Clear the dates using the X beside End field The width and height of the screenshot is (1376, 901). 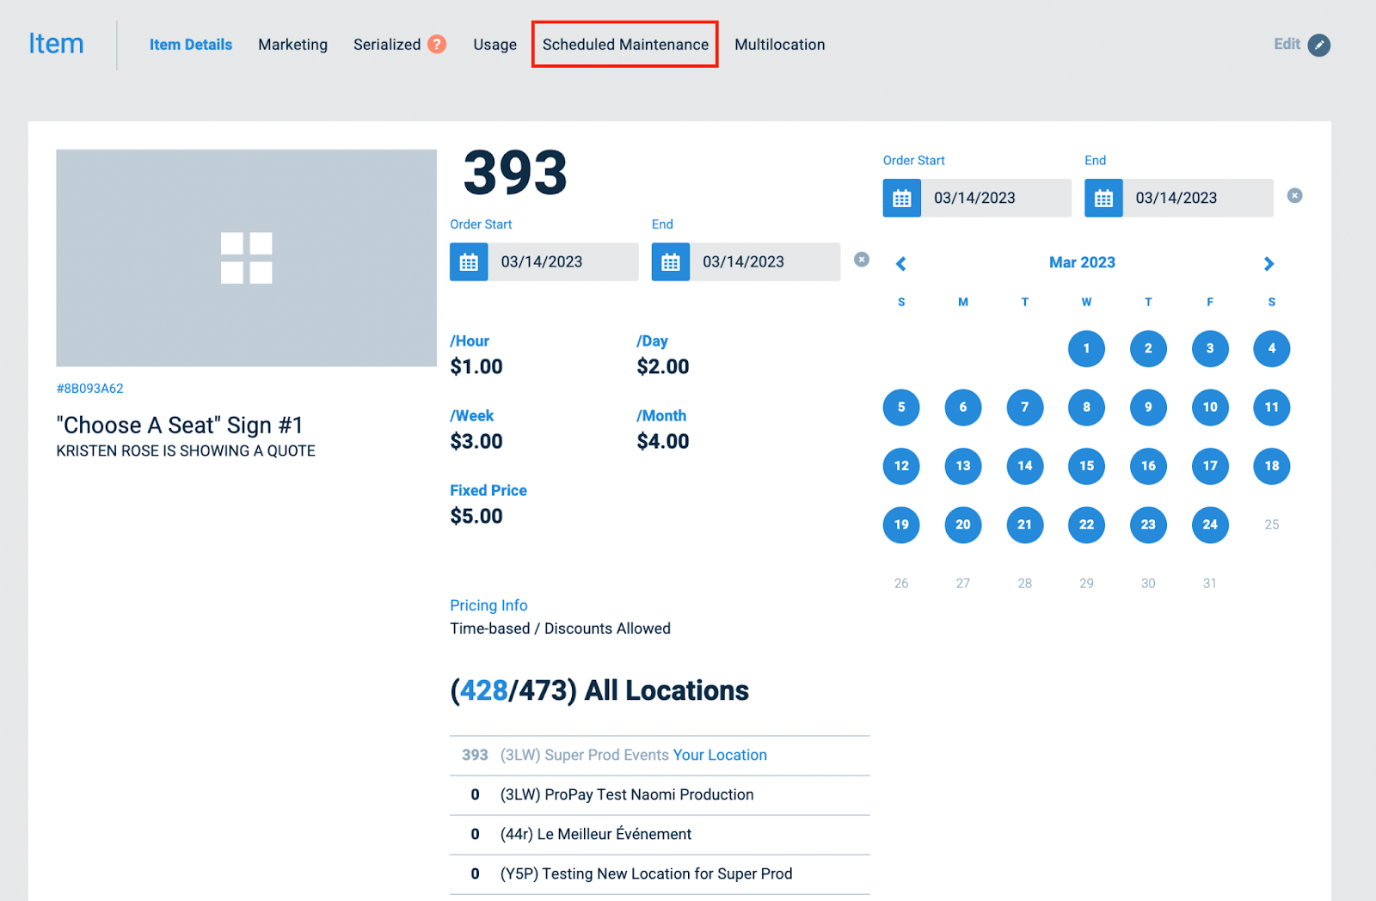(x=861, y=259)
